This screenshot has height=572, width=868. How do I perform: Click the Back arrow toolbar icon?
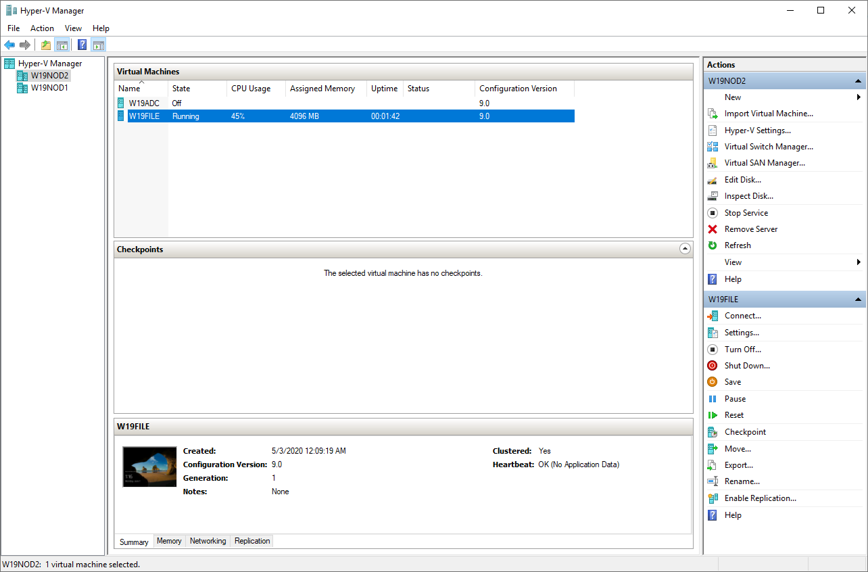pyautogui.click(x=9, y=45)
